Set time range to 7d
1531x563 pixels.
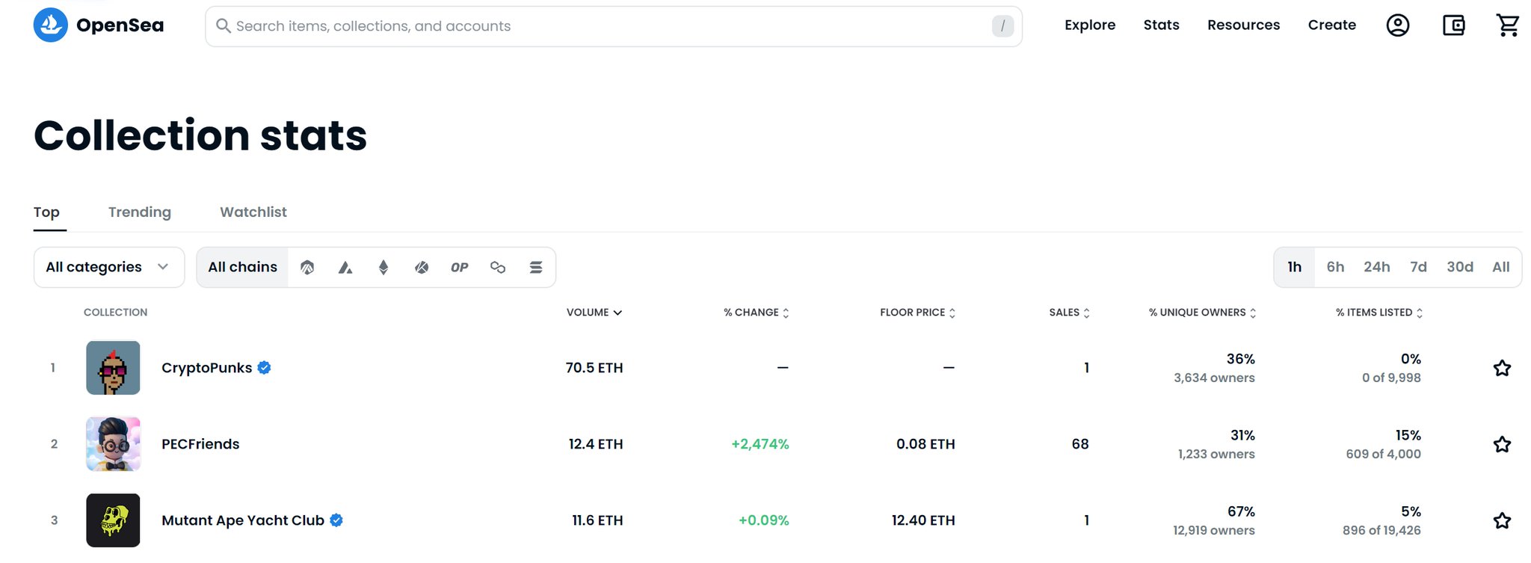pos(1418,267)
